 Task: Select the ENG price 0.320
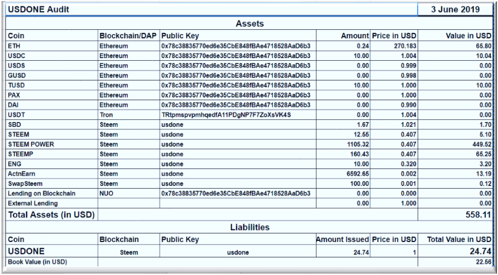394,164
